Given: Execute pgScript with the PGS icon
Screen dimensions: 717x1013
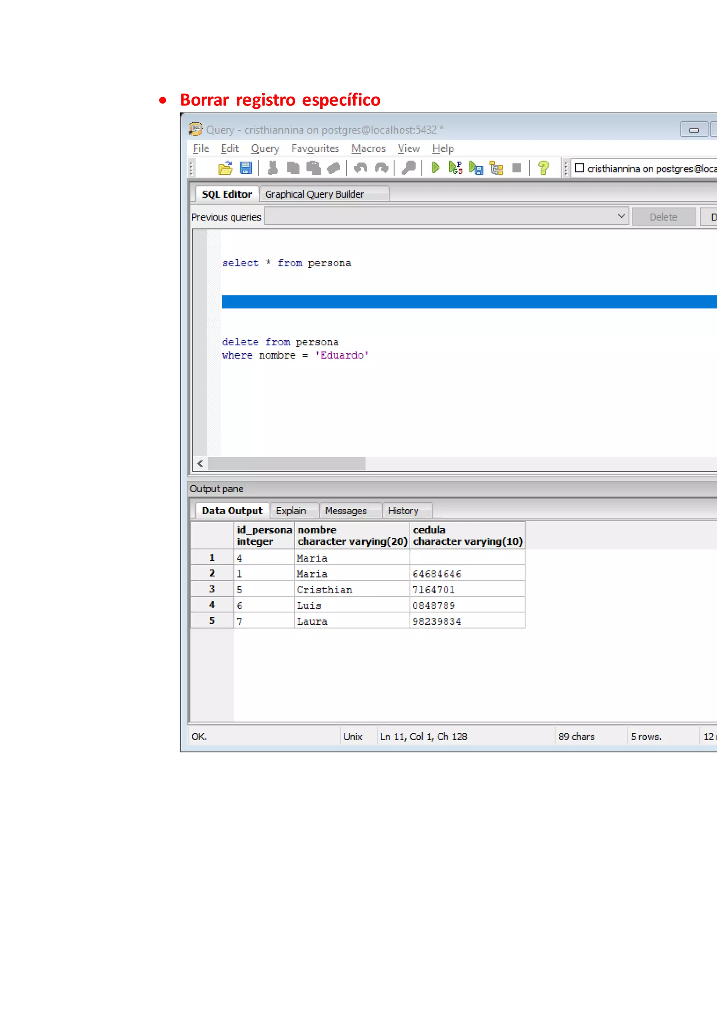Looking at the screenshot, I should tap(455, 168).
